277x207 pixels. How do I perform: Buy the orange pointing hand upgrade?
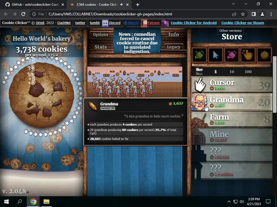click(x=248, y=55)
